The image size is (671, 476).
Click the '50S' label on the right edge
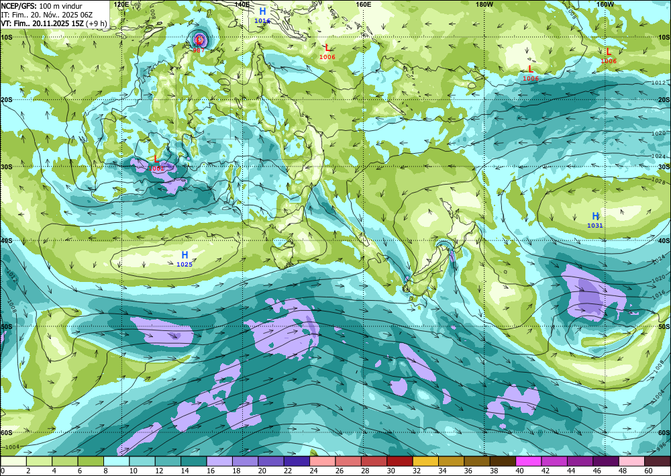(664, 326)
